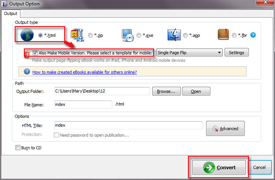
Task: Open link on making eBooks available online
Action: point(84,72)
